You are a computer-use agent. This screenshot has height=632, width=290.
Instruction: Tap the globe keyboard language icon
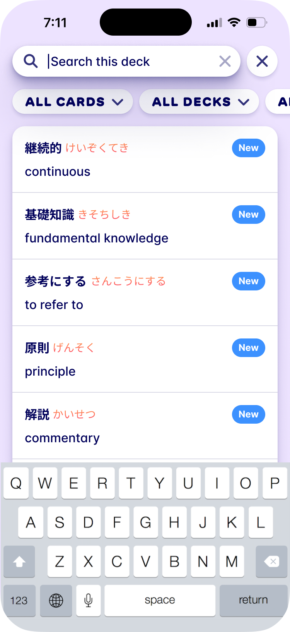[56, 601]
